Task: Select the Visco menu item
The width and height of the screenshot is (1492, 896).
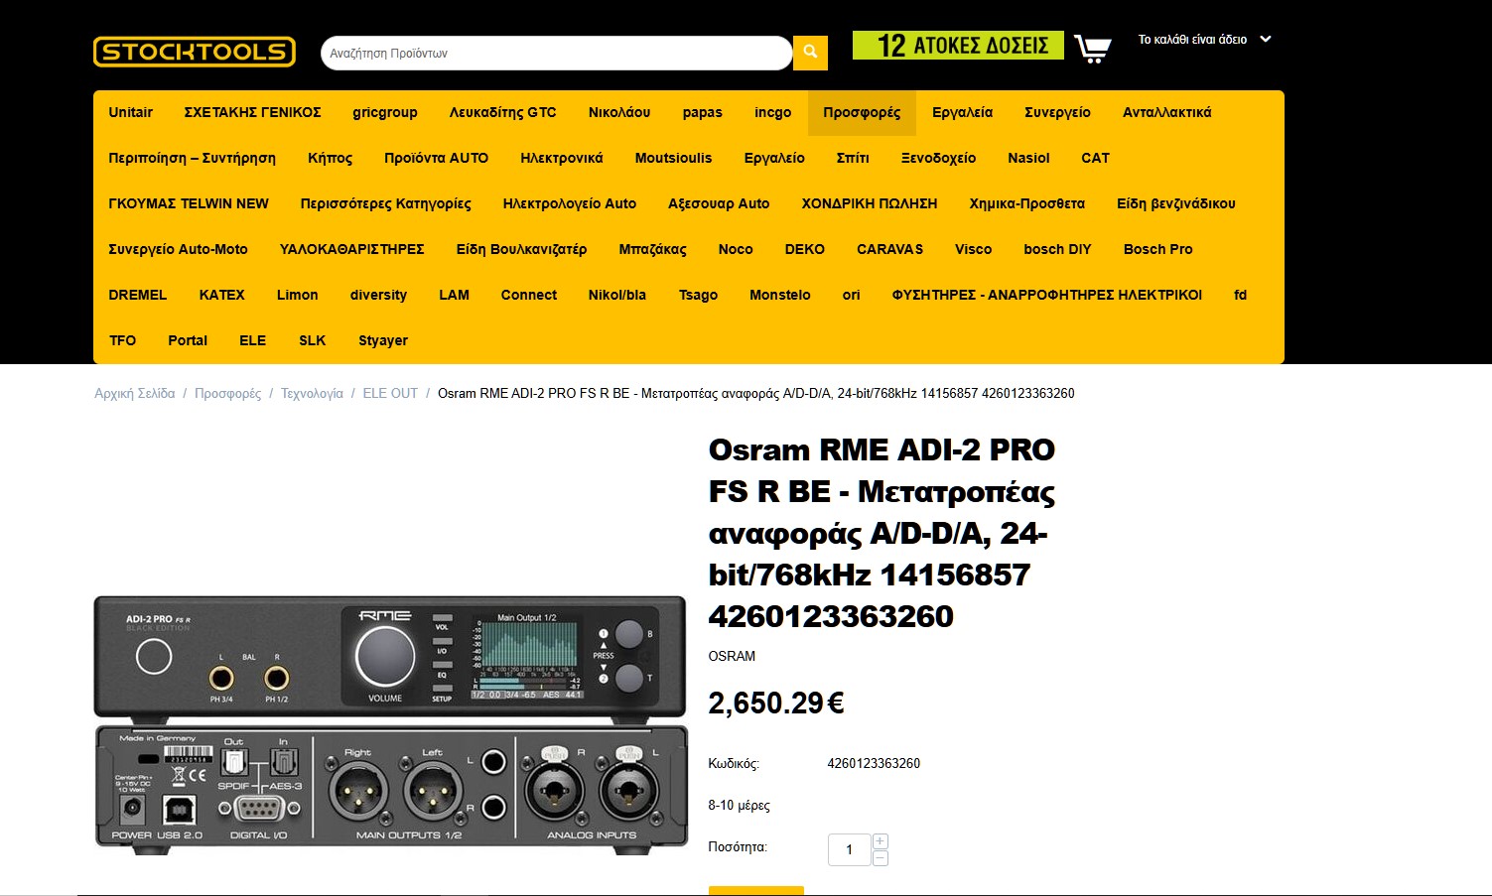Action: pyautogui.click(x=973, y=249)
